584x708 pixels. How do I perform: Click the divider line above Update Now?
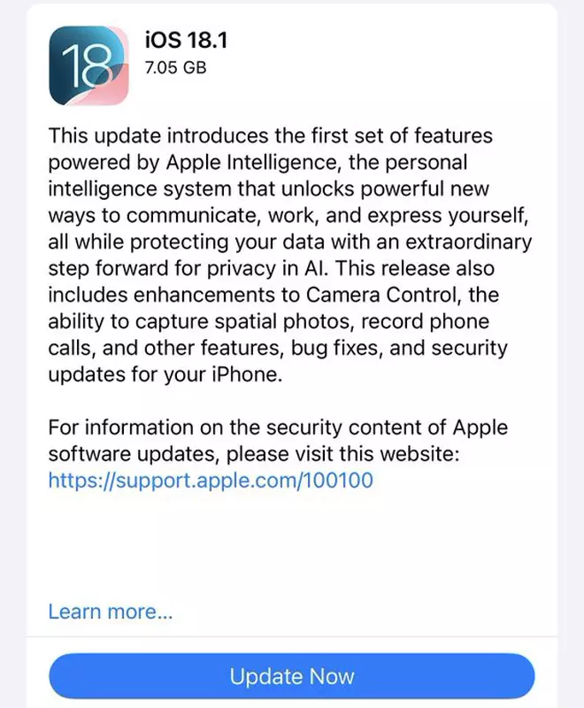coord(292,635)
